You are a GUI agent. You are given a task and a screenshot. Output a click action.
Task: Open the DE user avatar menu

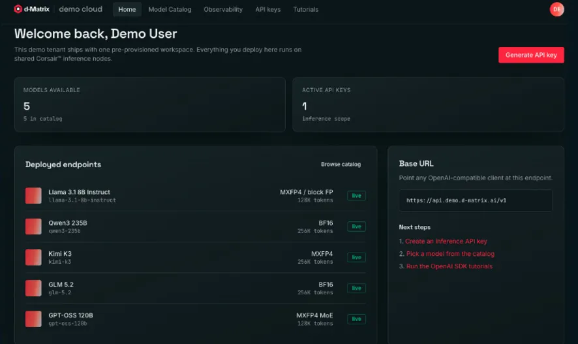[x=556, y=9]
